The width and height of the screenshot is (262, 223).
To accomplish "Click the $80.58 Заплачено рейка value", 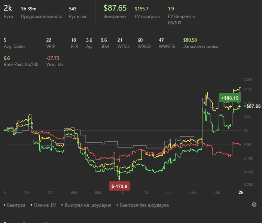I will coord(190,40).
